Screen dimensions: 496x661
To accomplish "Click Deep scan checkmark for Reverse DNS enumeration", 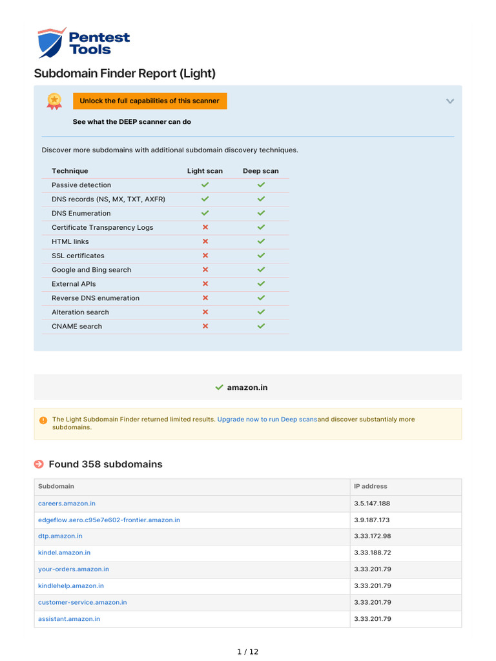I will coord(261,298).
